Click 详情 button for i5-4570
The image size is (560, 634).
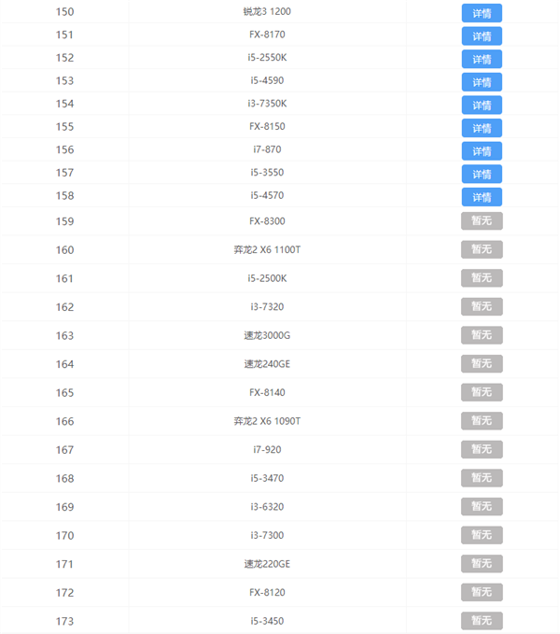[482, 197]
